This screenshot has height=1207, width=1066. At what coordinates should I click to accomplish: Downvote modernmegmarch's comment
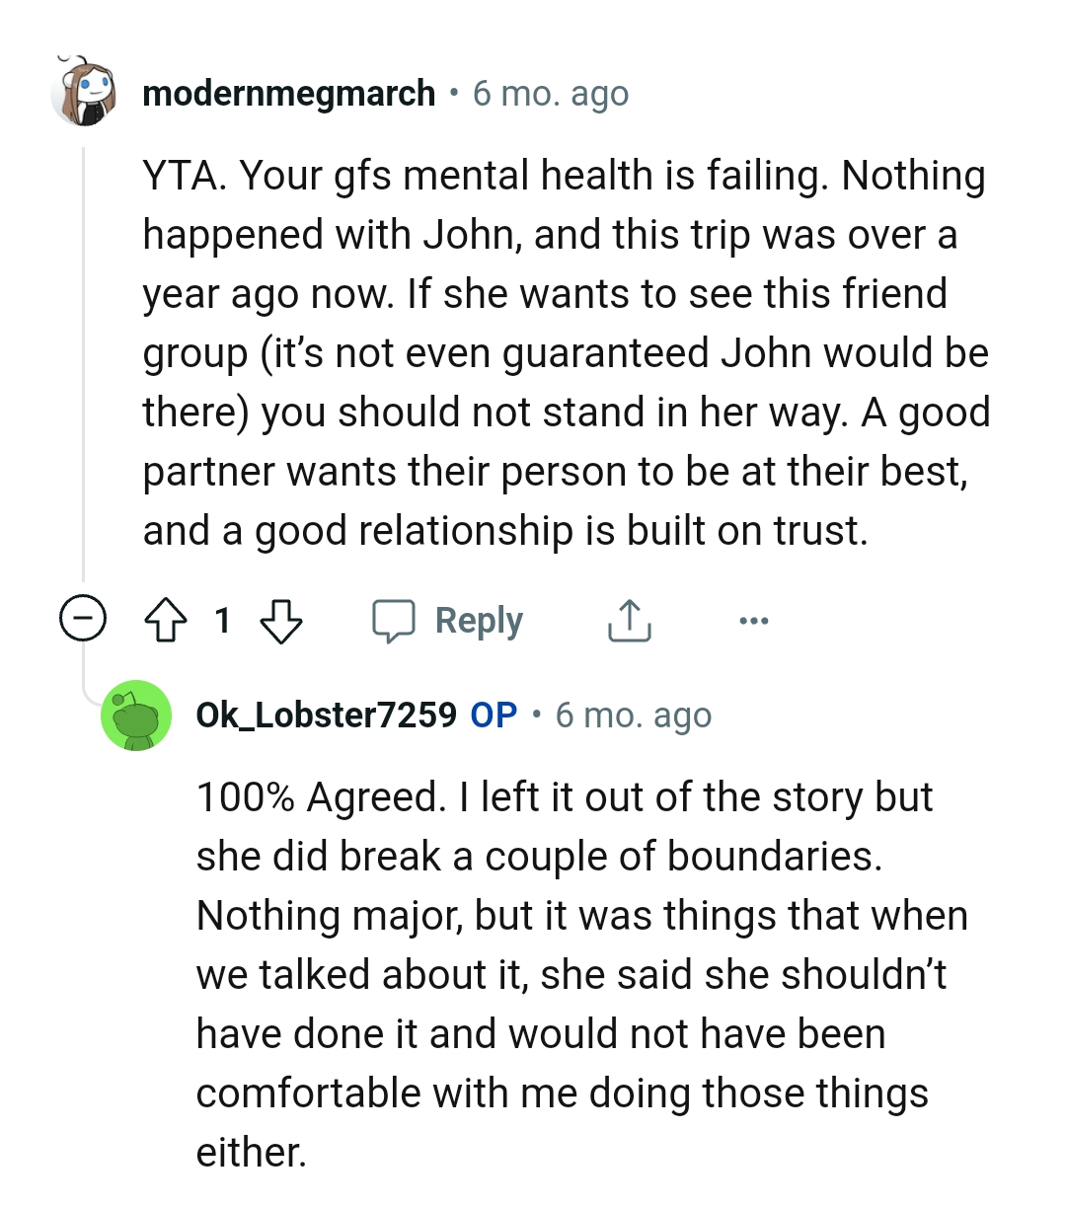point(283,621)
